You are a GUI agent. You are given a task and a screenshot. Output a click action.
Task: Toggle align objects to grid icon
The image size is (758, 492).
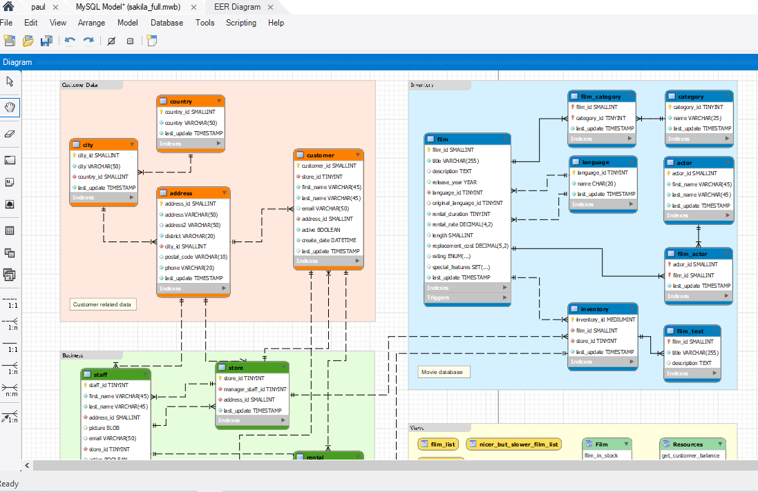[x=130, y=41]
